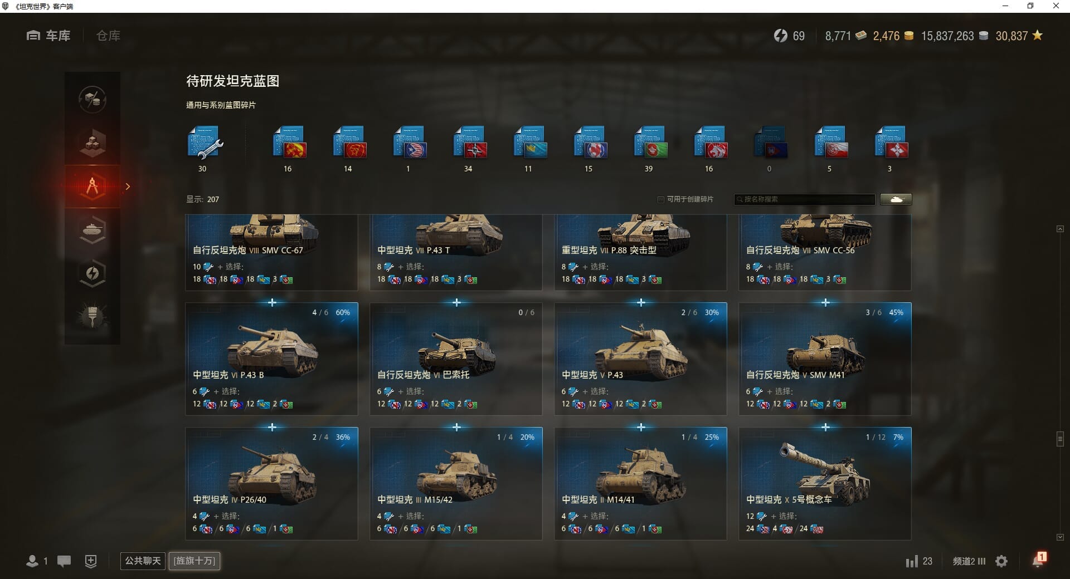Focus the 按名称搜索 search field
The image size is (1070, 579).
[805, 199]
